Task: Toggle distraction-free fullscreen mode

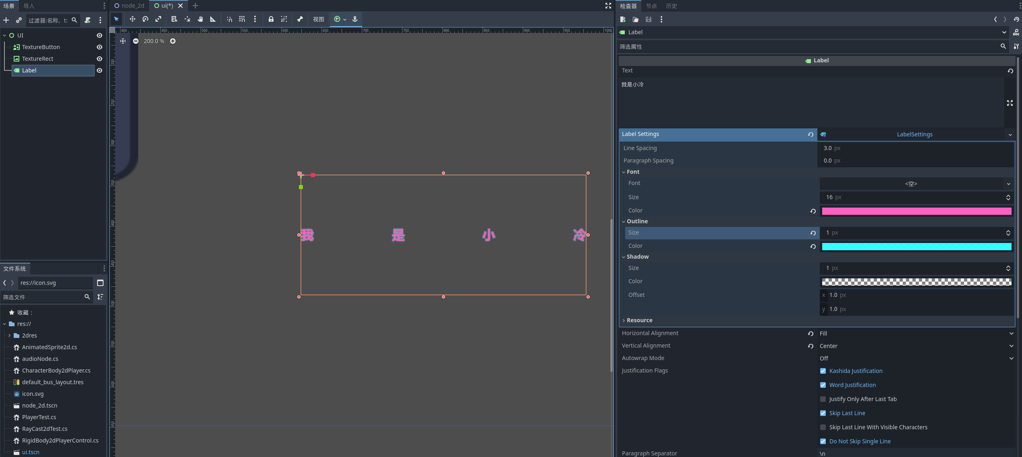Action: (x=608, y=6)
